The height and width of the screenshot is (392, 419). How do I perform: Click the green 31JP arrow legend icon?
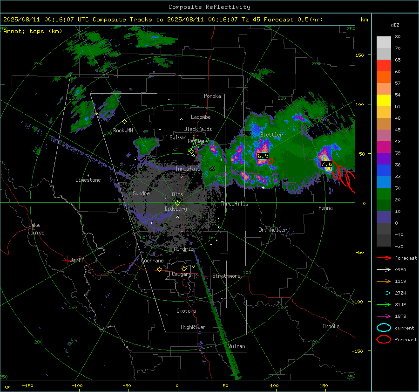click(x=384, y=304)
